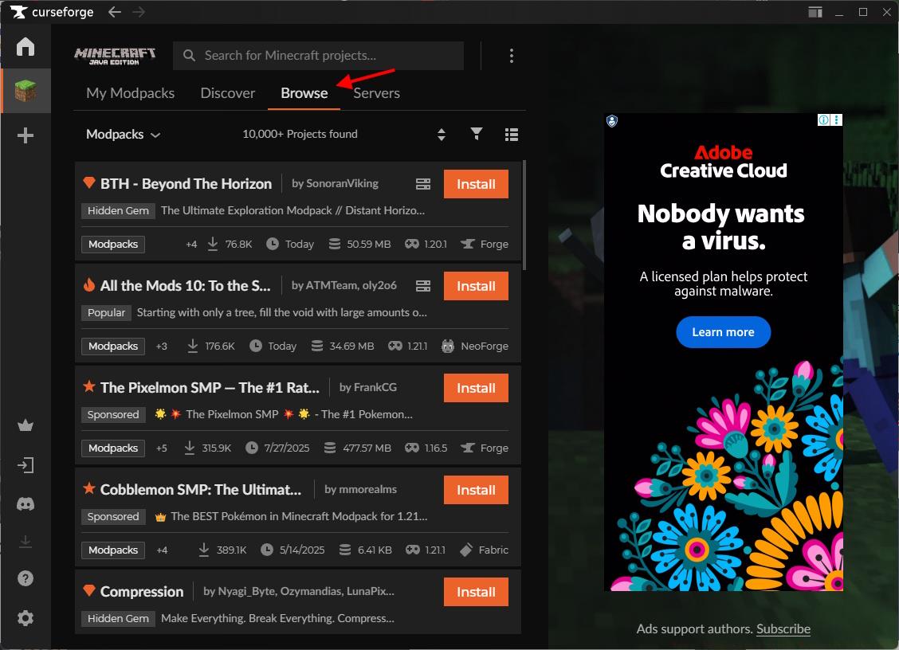Open the help question mark icon
The image size is (899, 650).
point(26,578)
